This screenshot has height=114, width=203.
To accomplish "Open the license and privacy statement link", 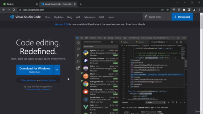I will click(x=38, y=89).
